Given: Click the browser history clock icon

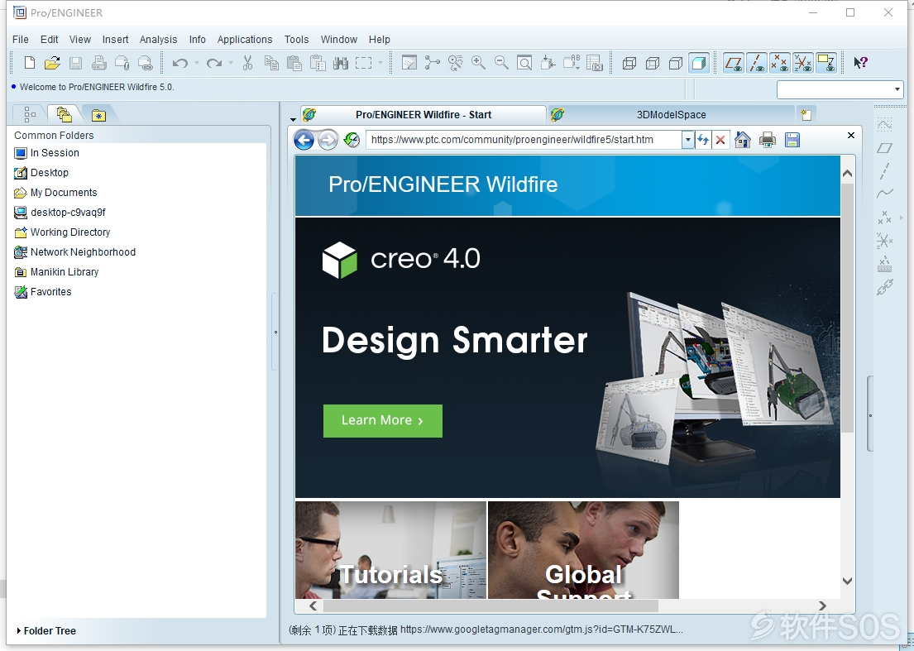Looking at the screenshot, I should point(352,140).
